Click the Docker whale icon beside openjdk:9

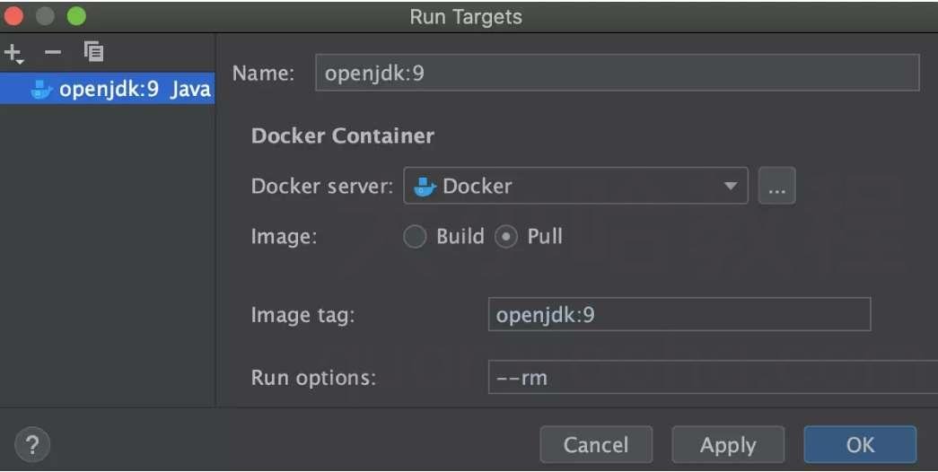[41, 90]
